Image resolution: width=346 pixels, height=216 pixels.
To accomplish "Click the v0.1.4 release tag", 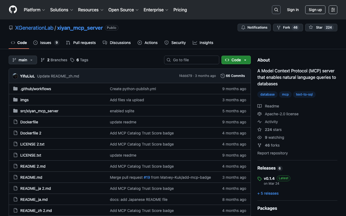I will (269, 178).
